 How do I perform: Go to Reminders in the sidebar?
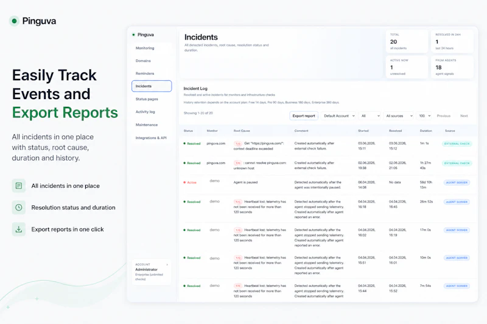coord(145,74)
